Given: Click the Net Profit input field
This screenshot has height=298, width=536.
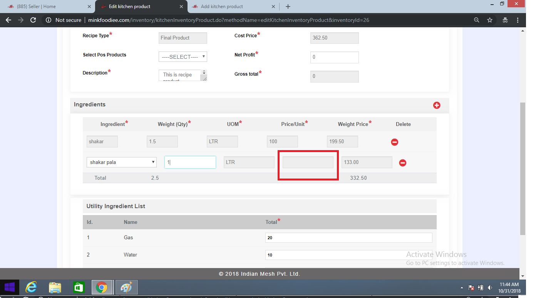Looking at the screenshot, I should pos(334,57).
